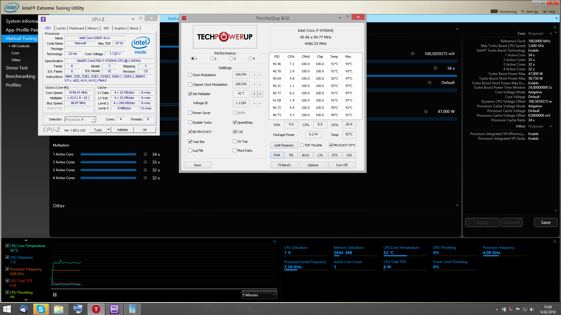Viewport: 561px width, 315px height.
Task: Open Help in Intel XTU header
Action: click(549, 12)
